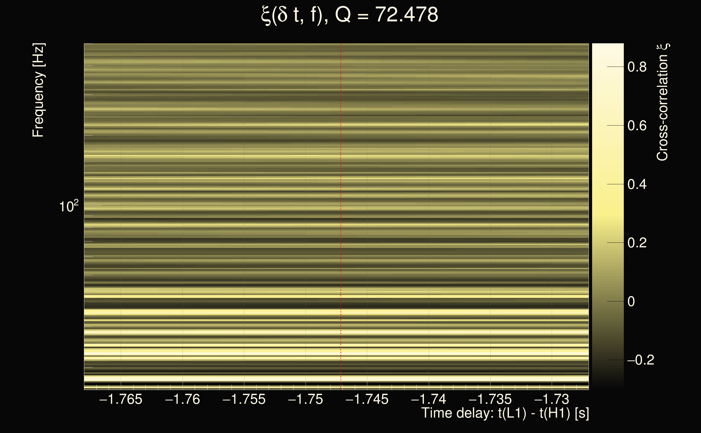Click the −0.2 mark on the colorbar
Image resolution: width=701 pixels, height=433 pixels.
pos(641,360)
